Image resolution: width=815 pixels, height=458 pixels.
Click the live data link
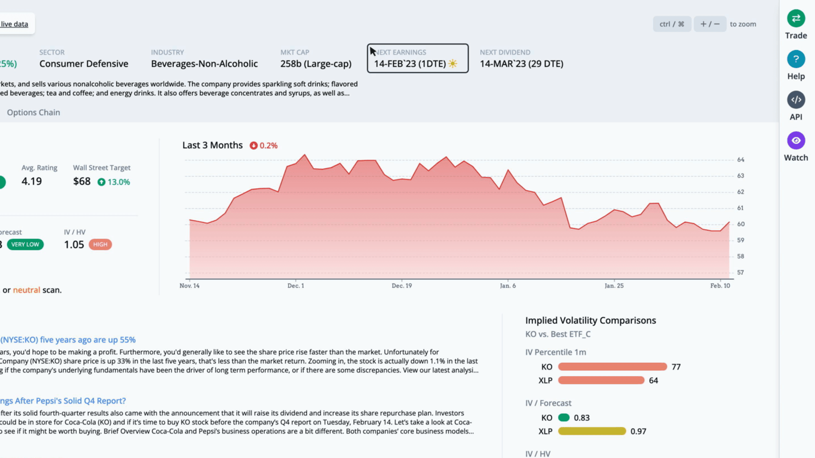pos(14,24)
